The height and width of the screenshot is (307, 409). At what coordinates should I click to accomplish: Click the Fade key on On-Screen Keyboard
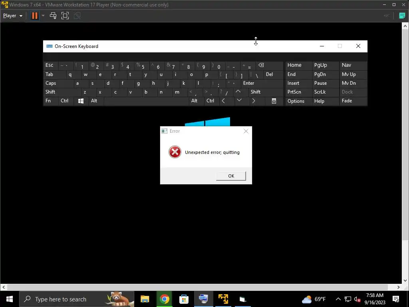(353, 101)
